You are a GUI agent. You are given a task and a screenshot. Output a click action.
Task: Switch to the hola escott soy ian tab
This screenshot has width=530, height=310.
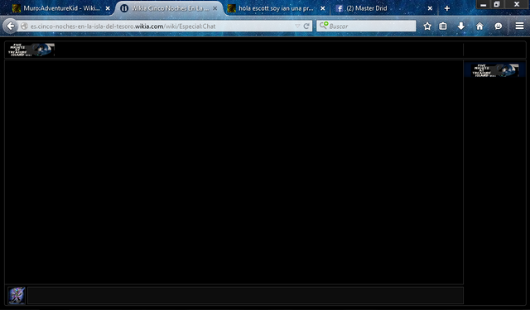point(277,8)
